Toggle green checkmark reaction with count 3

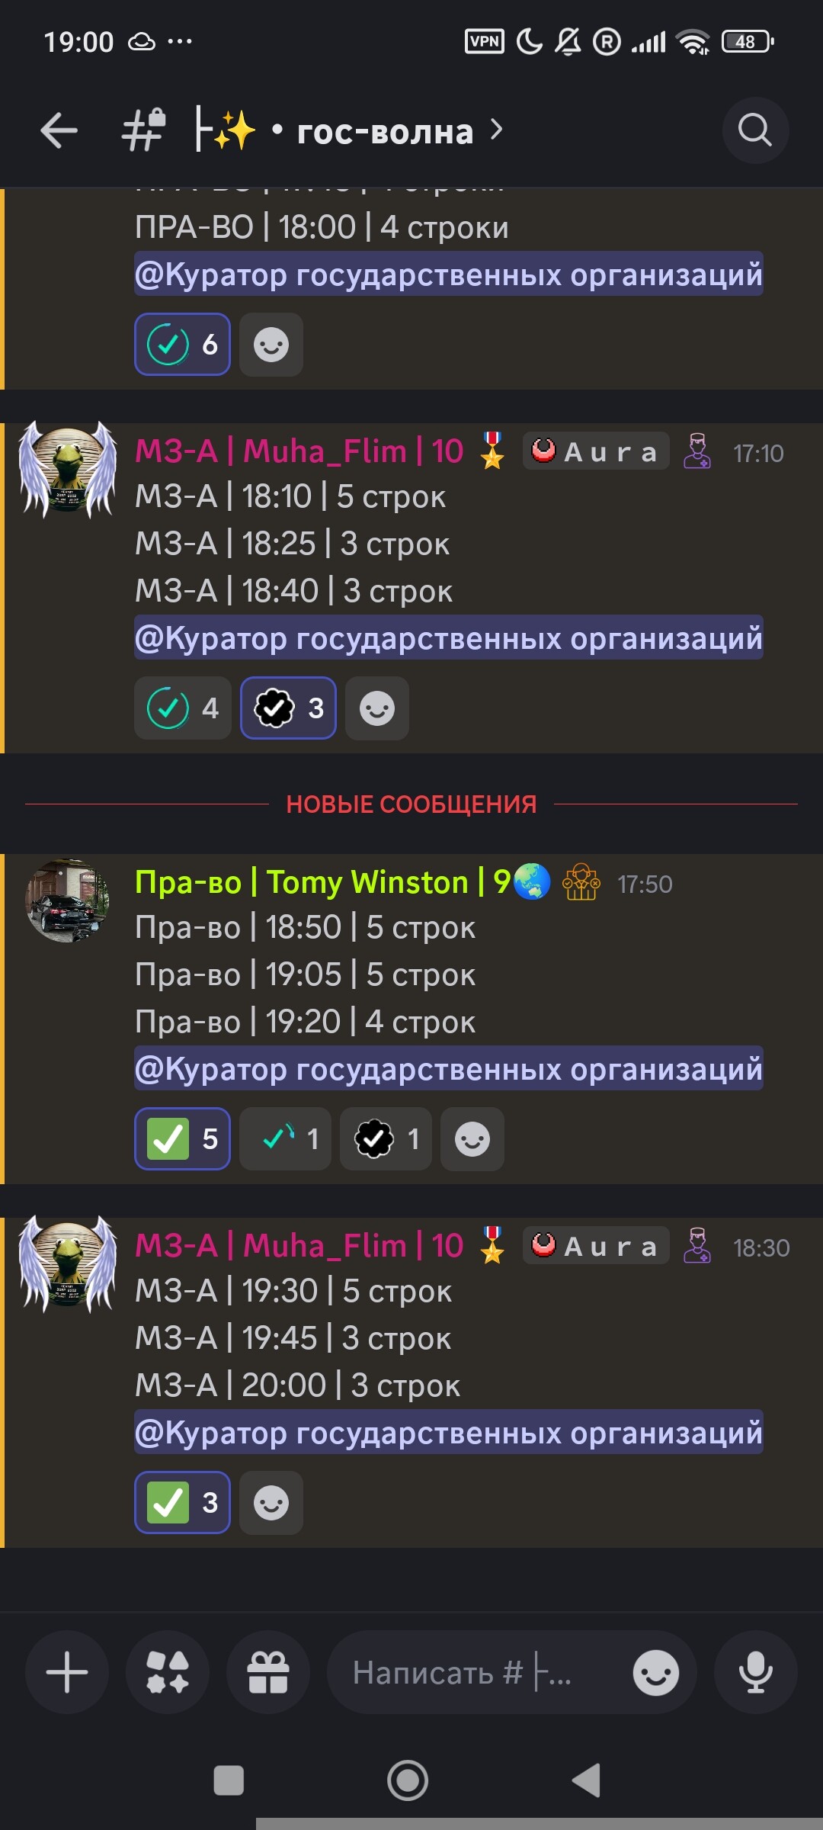[183, 1502]
